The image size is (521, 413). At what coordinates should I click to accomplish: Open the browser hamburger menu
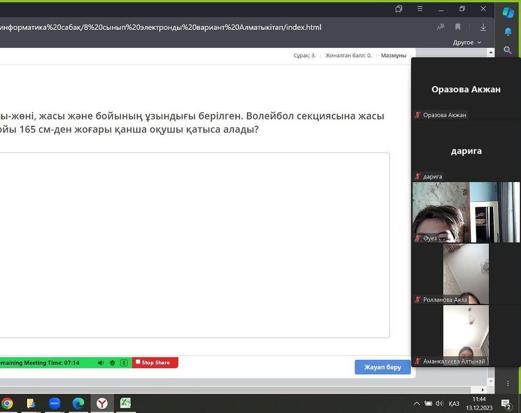(420, 9)
